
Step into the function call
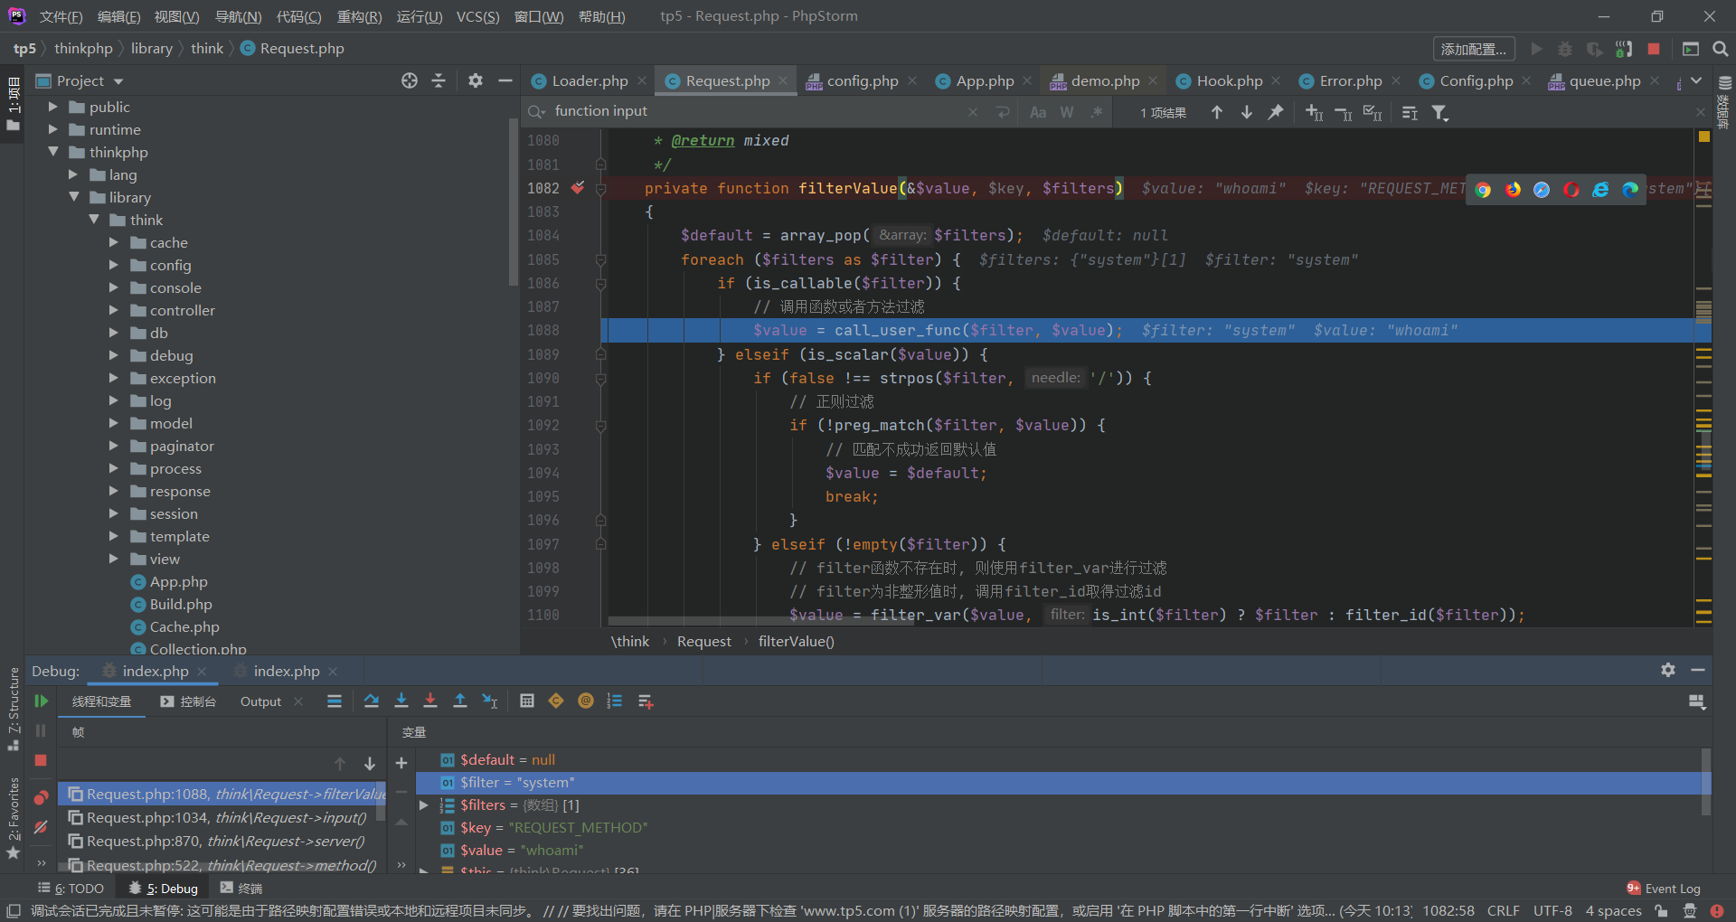tap(401, 701)
